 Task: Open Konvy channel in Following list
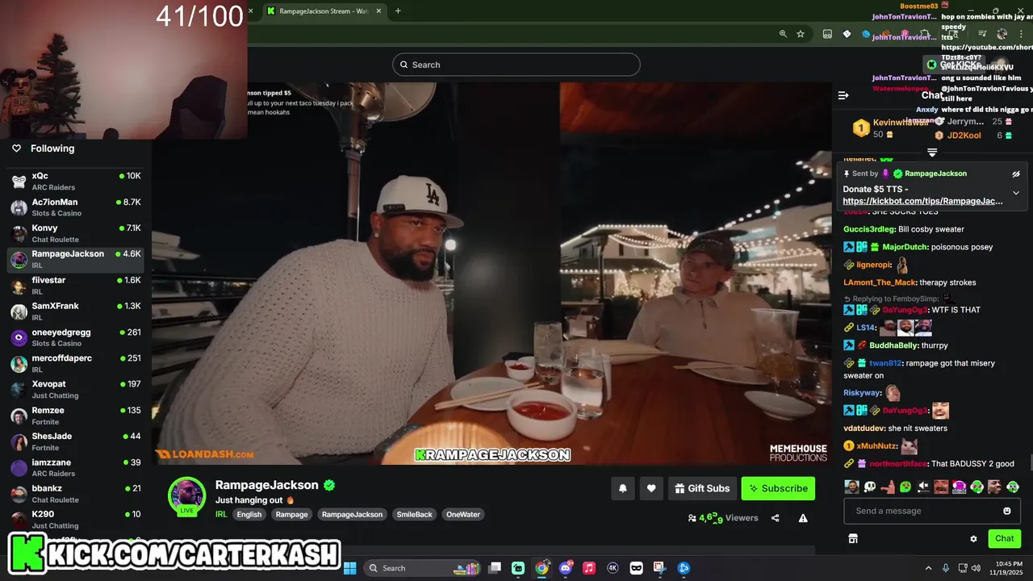76,233
